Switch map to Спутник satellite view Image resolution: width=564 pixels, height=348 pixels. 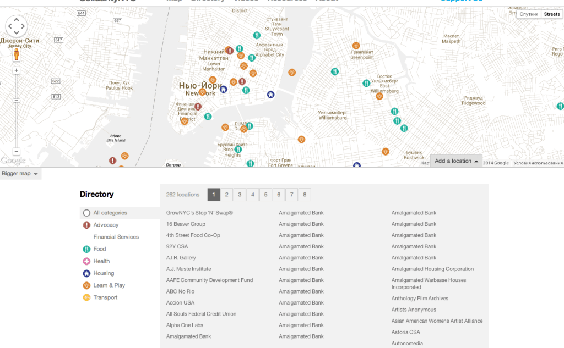528,14
